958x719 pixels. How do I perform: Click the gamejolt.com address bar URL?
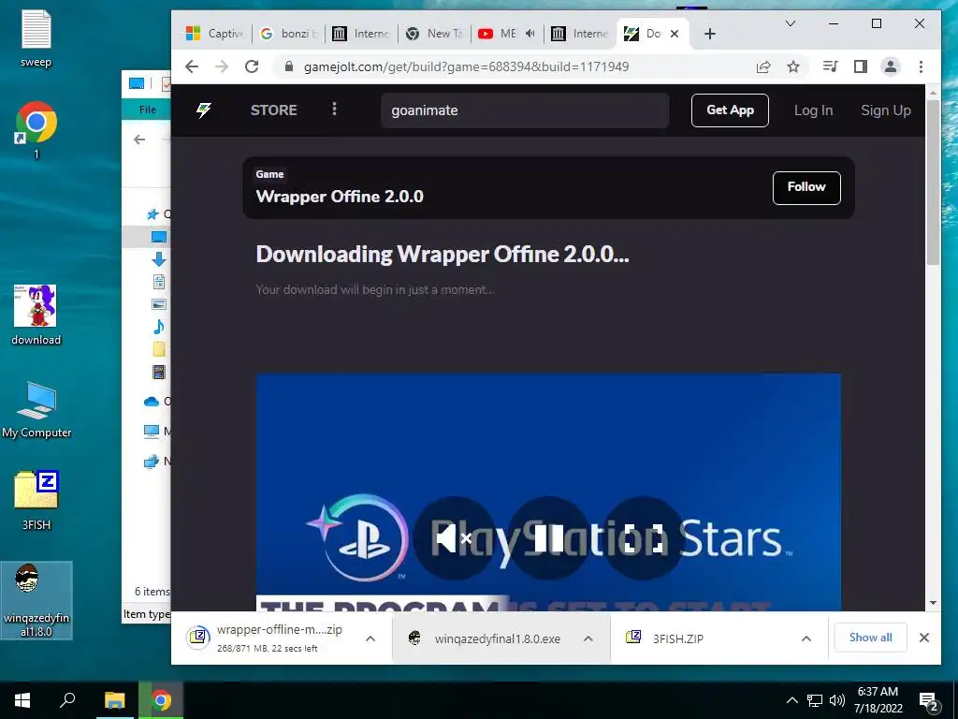[x=466, y=66]
